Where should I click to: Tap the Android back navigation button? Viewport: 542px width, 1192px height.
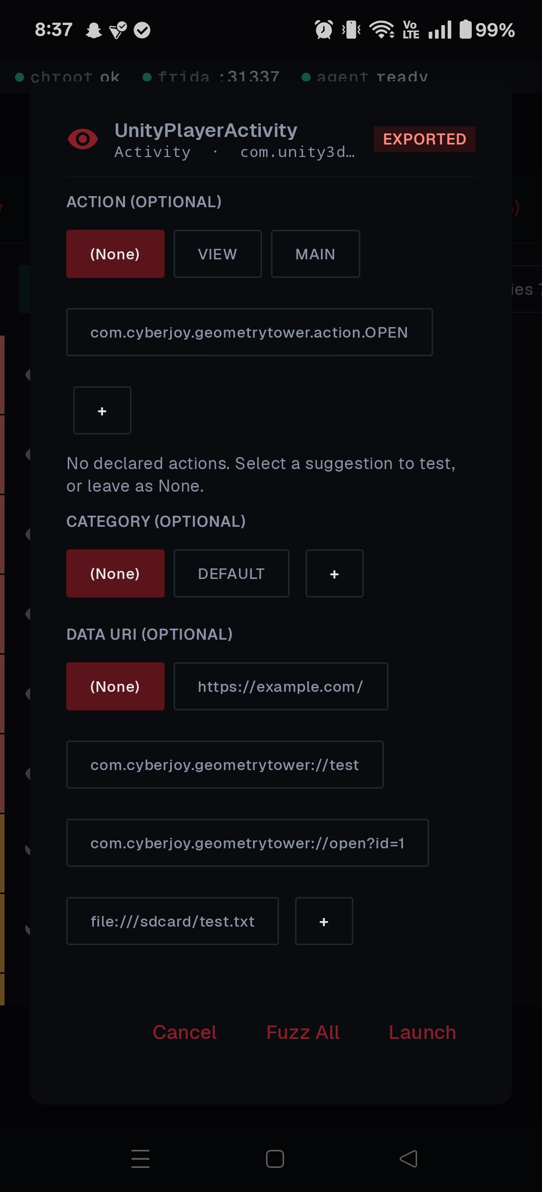pos(408,1159)
